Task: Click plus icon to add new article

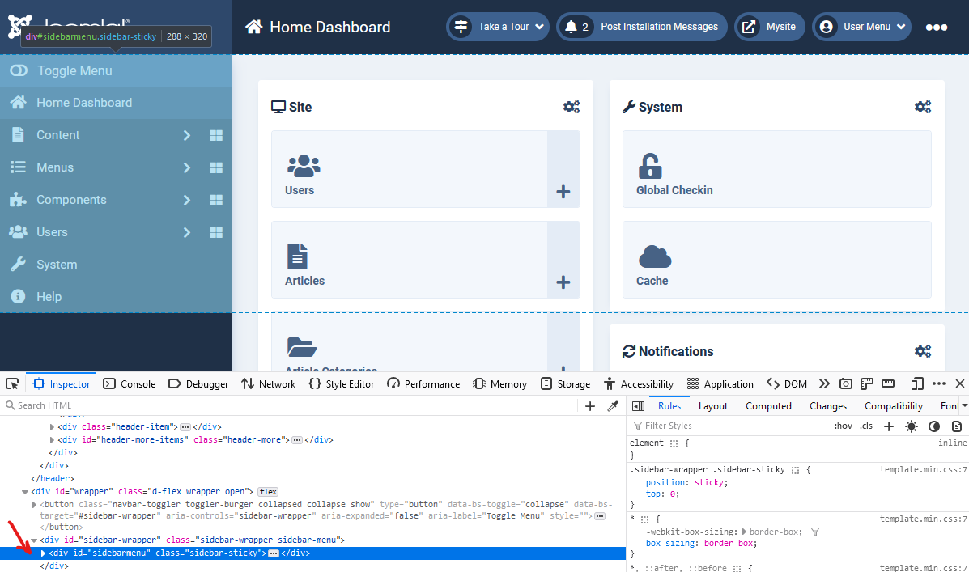Action: [563, 282]
